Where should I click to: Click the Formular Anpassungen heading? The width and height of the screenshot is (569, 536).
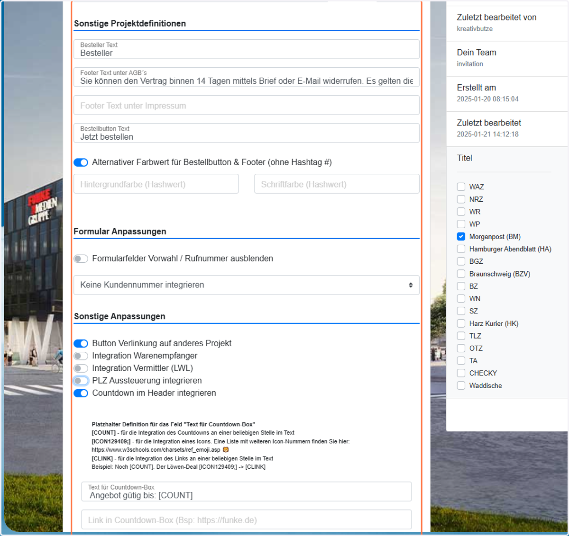click(x=120, y=232)
